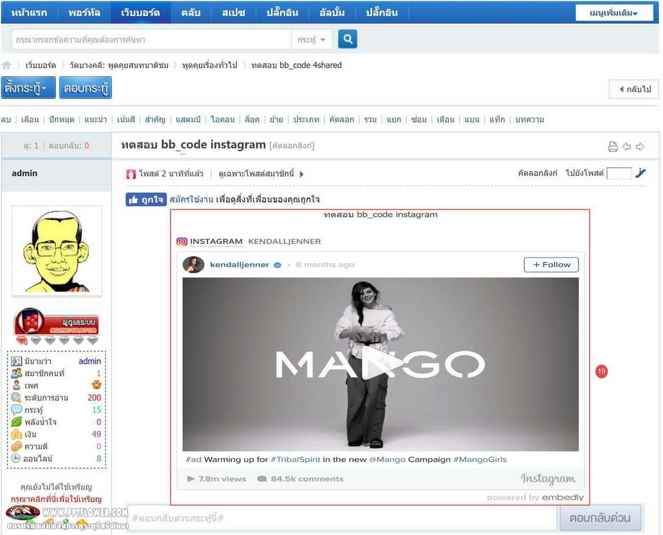Go to previous thread with left arrow icon
The image size is (663, 535).
pyautogui.click(x=626, y=146)
